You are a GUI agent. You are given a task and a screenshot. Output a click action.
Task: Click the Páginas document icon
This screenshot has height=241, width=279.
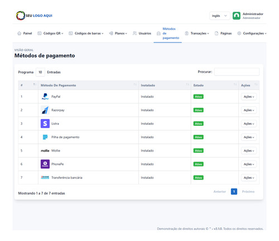[217, 34]
